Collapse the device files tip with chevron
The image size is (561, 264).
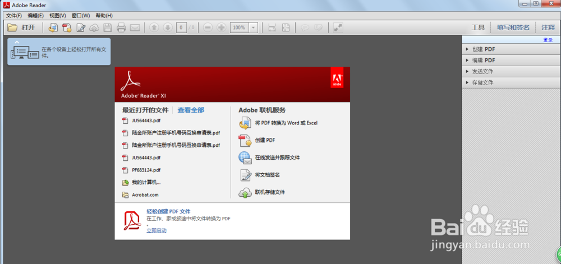[16, 42]
